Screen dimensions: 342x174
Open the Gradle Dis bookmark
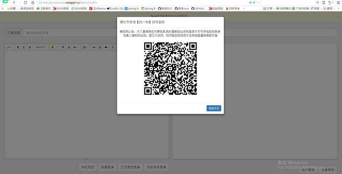(115, 9)
